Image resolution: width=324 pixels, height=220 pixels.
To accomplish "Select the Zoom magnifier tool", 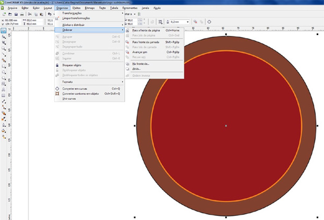I will click(4, 48).
